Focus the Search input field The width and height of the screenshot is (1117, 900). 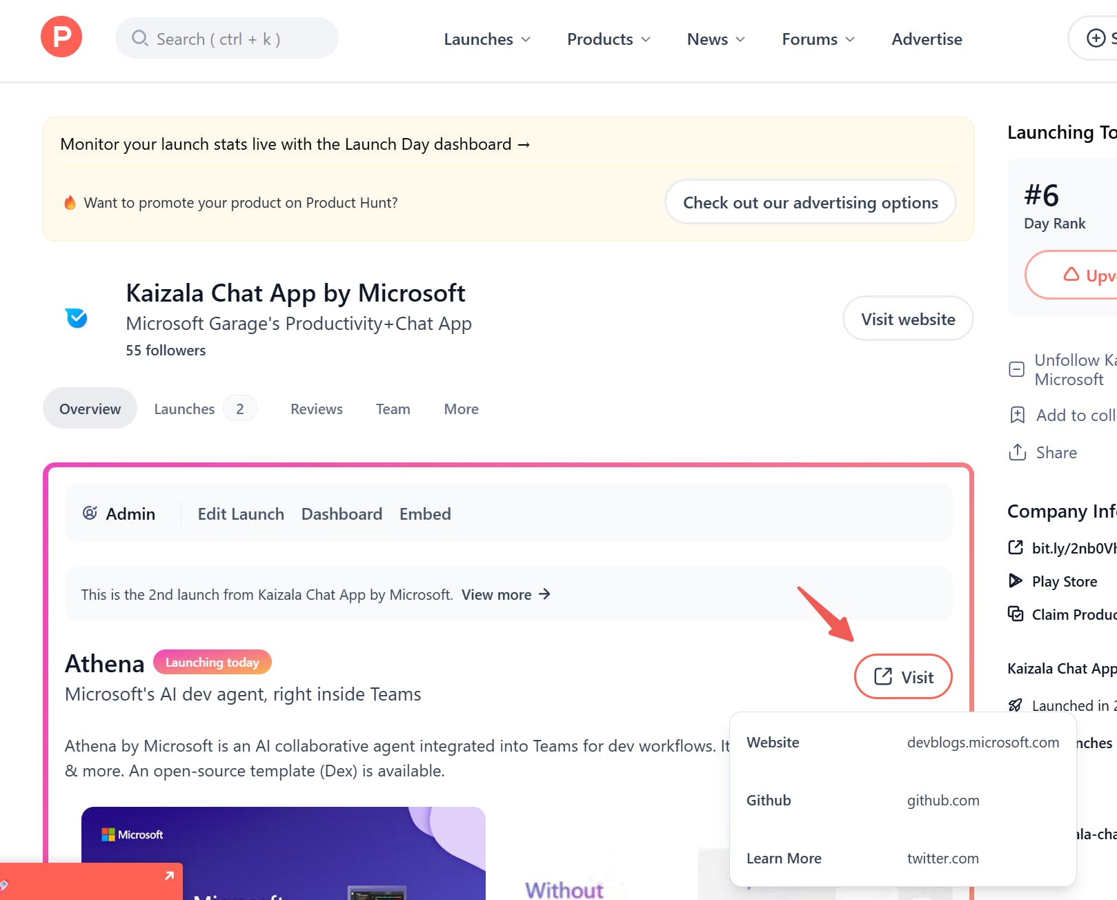pyautogui.click(x=227, y=39)
